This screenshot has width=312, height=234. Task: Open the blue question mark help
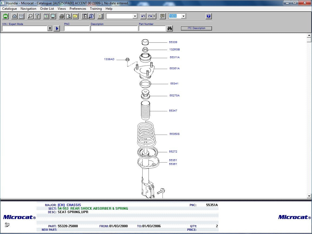point(209,16)
